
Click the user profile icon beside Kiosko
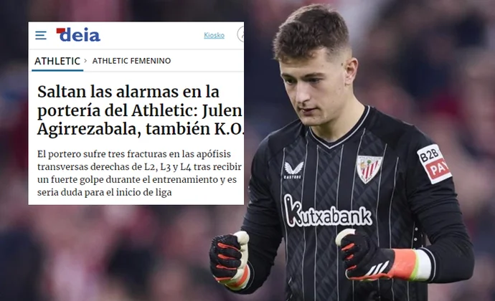[x=240, y=34]
